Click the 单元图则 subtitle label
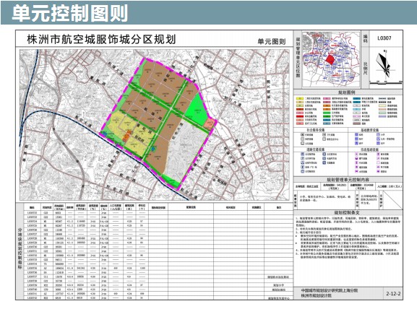This screenshot has height=309, width=417. coord(272,42)
